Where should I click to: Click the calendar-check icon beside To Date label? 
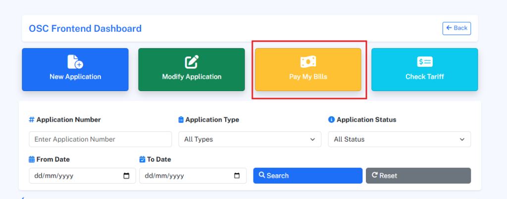(143, 159)
